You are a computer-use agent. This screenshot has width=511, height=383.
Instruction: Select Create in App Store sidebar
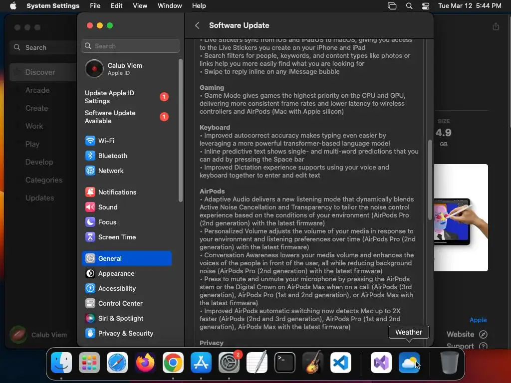coord(36,108)
